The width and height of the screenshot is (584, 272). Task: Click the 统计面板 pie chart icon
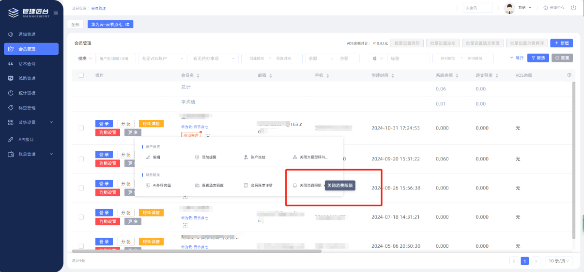(11, 93)
